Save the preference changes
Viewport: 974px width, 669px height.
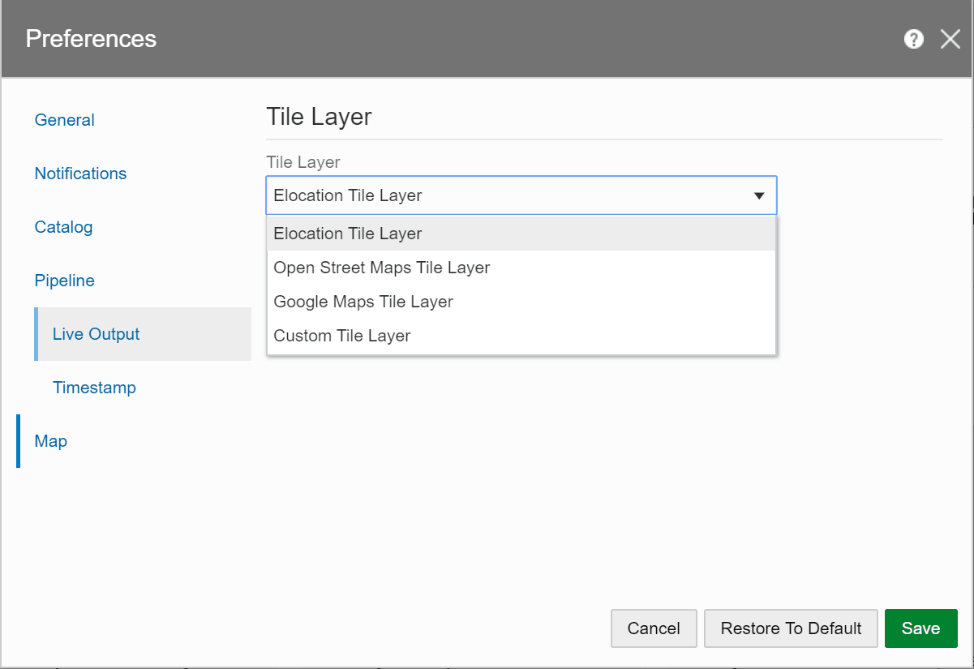tap(920, 628)
